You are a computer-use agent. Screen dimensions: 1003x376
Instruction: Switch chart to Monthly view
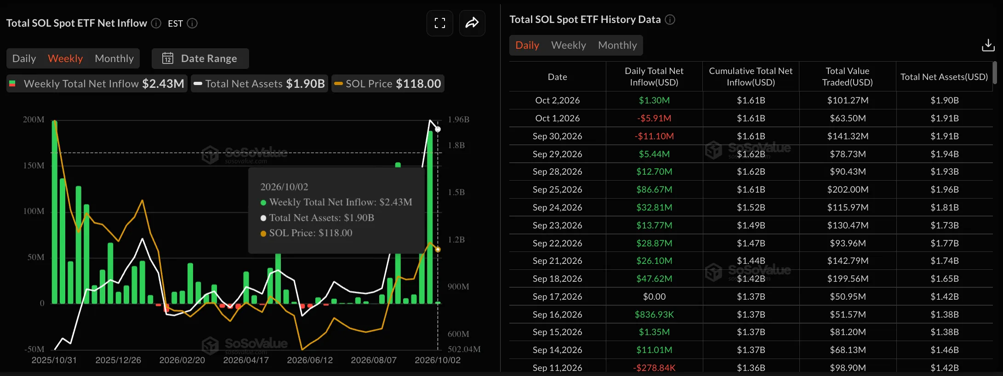114,58
